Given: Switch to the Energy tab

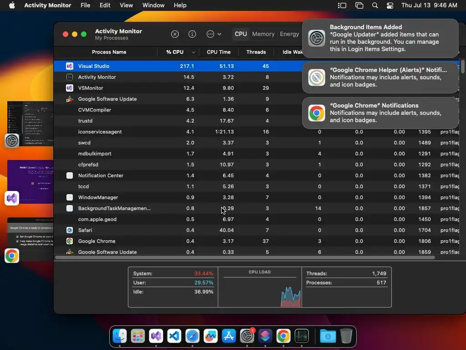Looking at the screenshot, I should tap(289, 34).
